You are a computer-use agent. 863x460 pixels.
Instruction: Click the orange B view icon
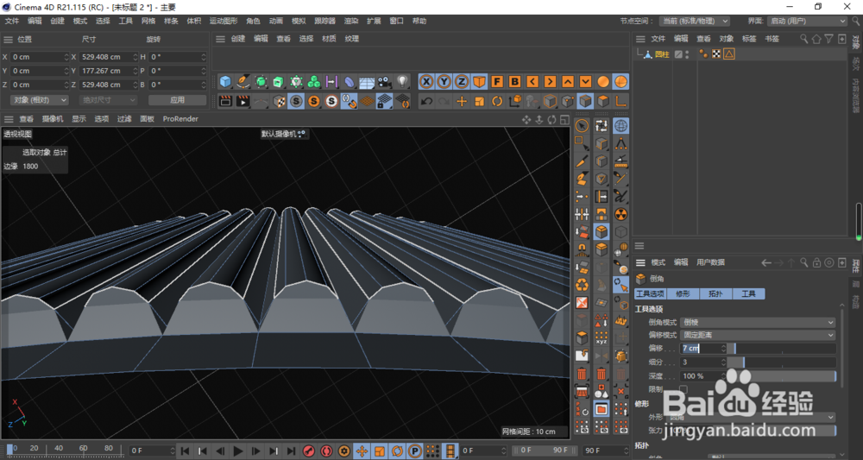point(514,82)
